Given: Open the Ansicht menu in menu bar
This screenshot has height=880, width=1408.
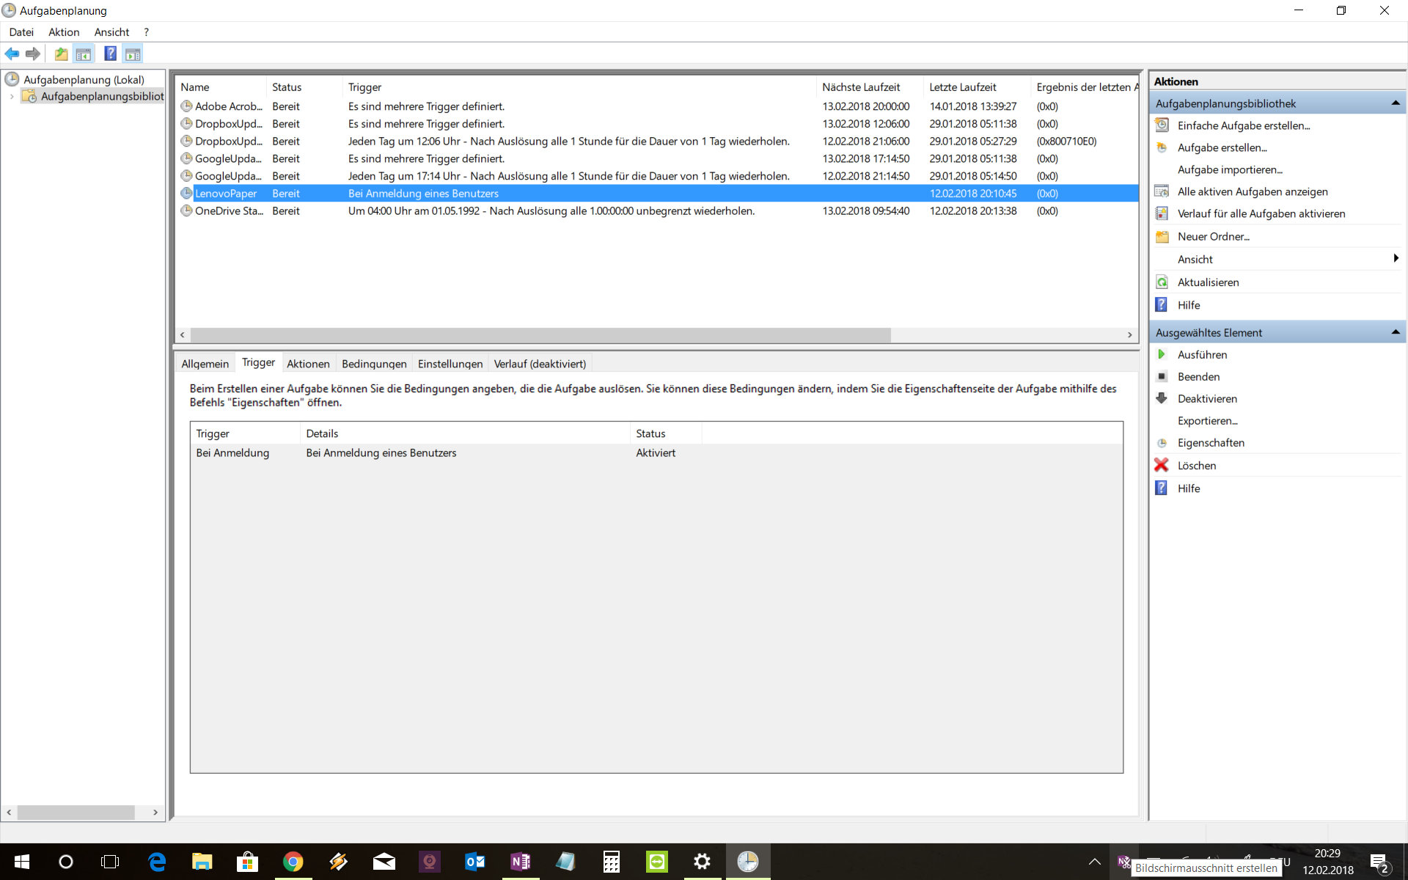Looking at the screenshot, I should (111, 32).
